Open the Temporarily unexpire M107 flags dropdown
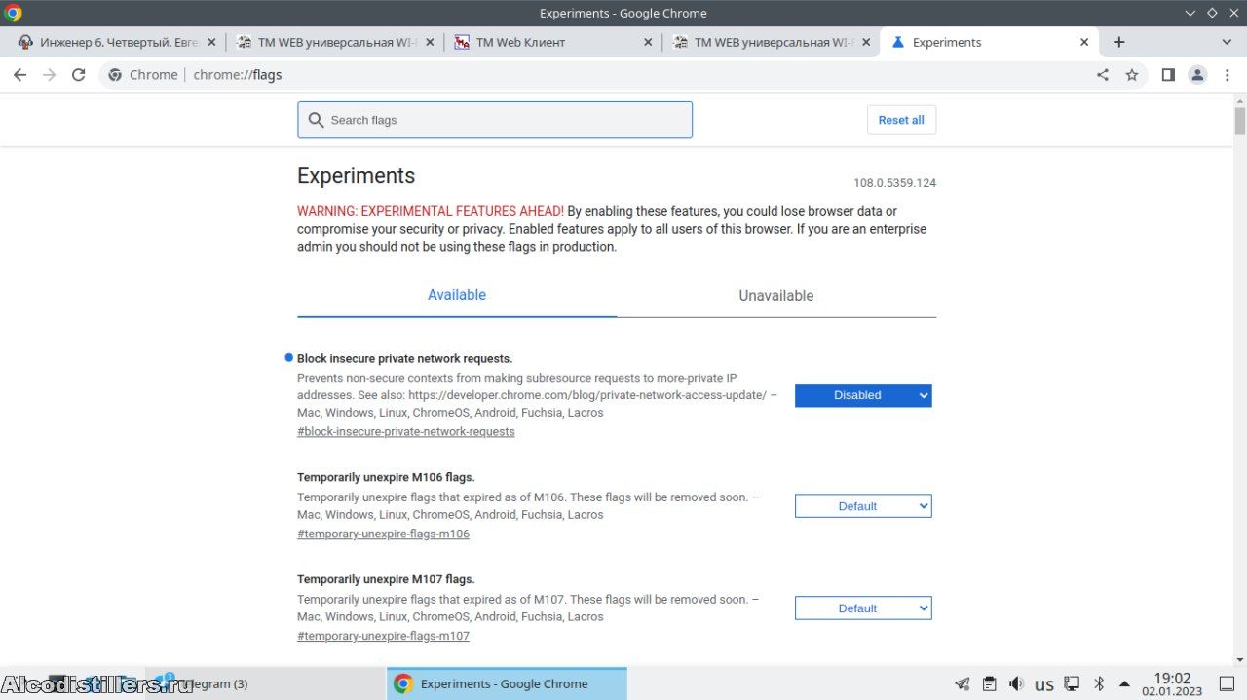This screenshot has height=700, width=1247. tap(863, 608)
